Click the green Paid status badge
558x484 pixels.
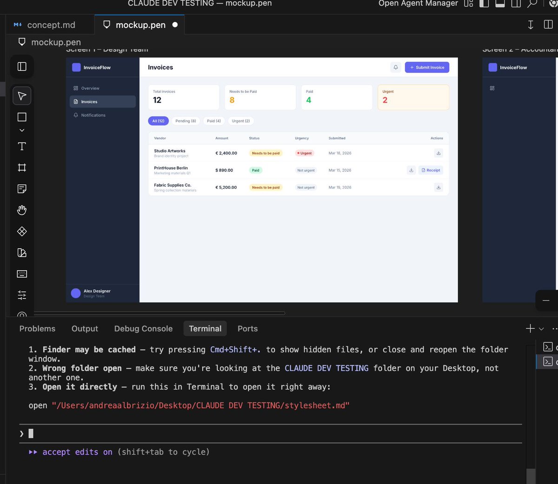(256, 170)
